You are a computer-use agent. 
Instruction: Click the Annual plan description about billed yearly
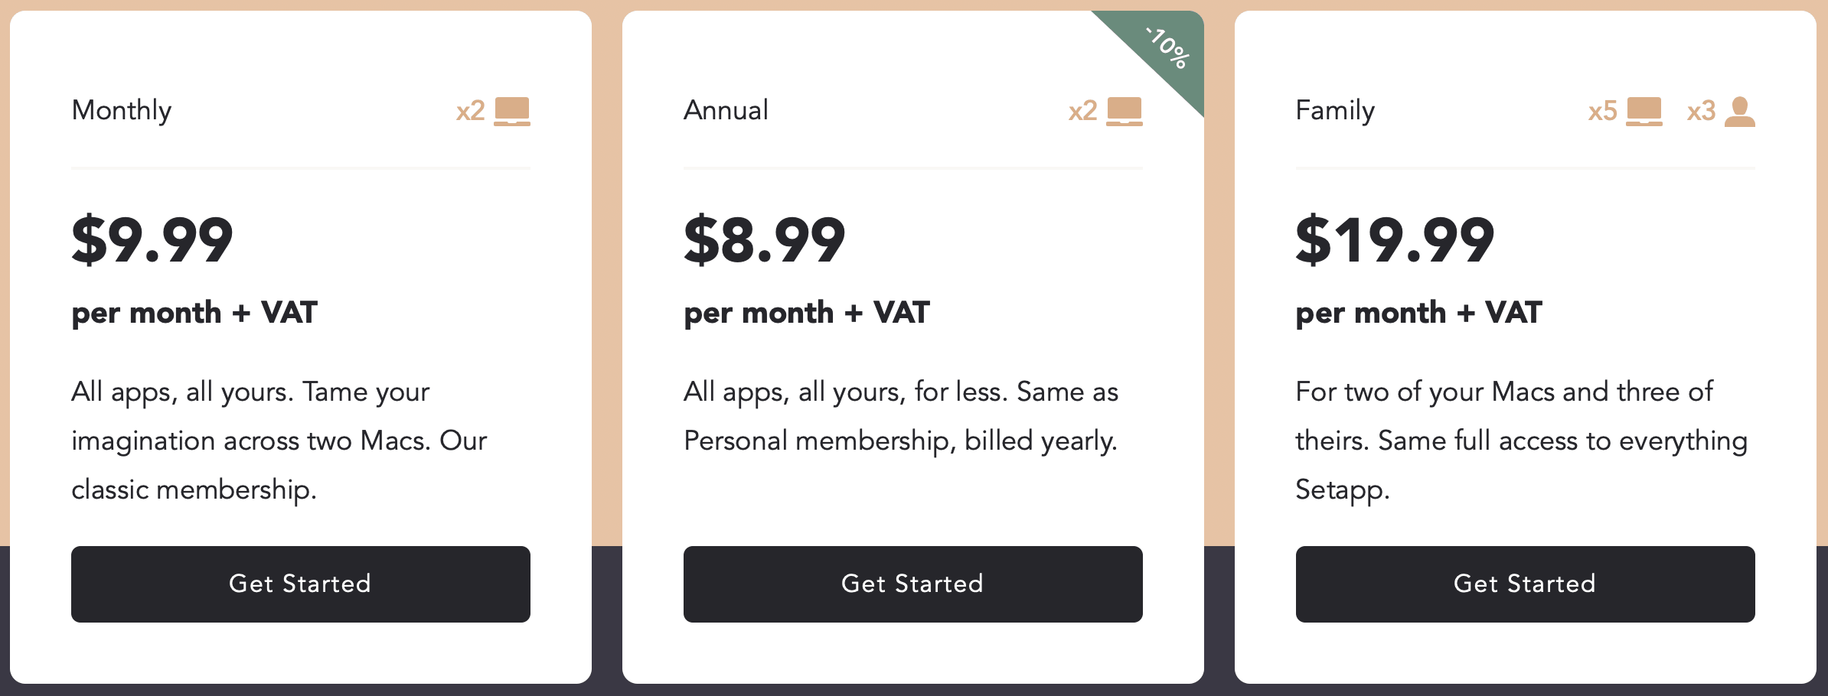coord(901,417)
